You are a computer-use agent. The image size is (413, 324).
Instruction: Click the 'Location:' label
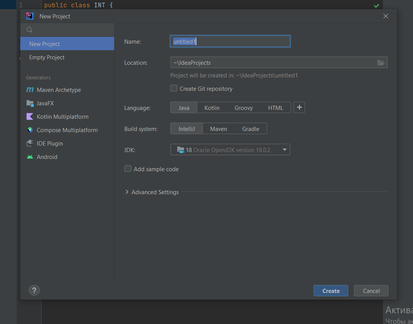tap(136, 62)
